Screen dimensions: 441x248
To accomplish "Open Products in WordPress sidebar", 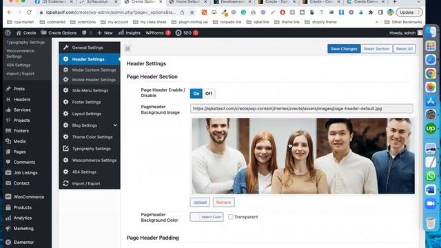I will [x=23, y=207].
